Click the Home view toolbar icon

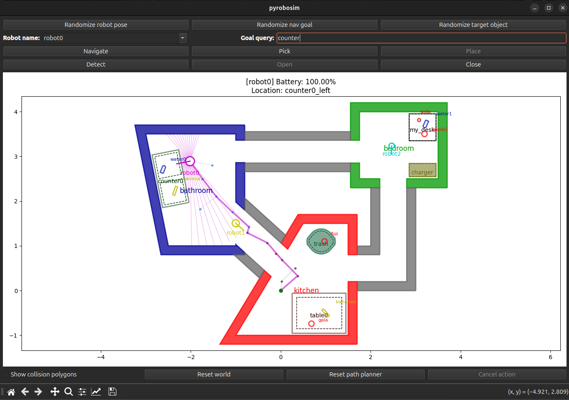(11, 391)
